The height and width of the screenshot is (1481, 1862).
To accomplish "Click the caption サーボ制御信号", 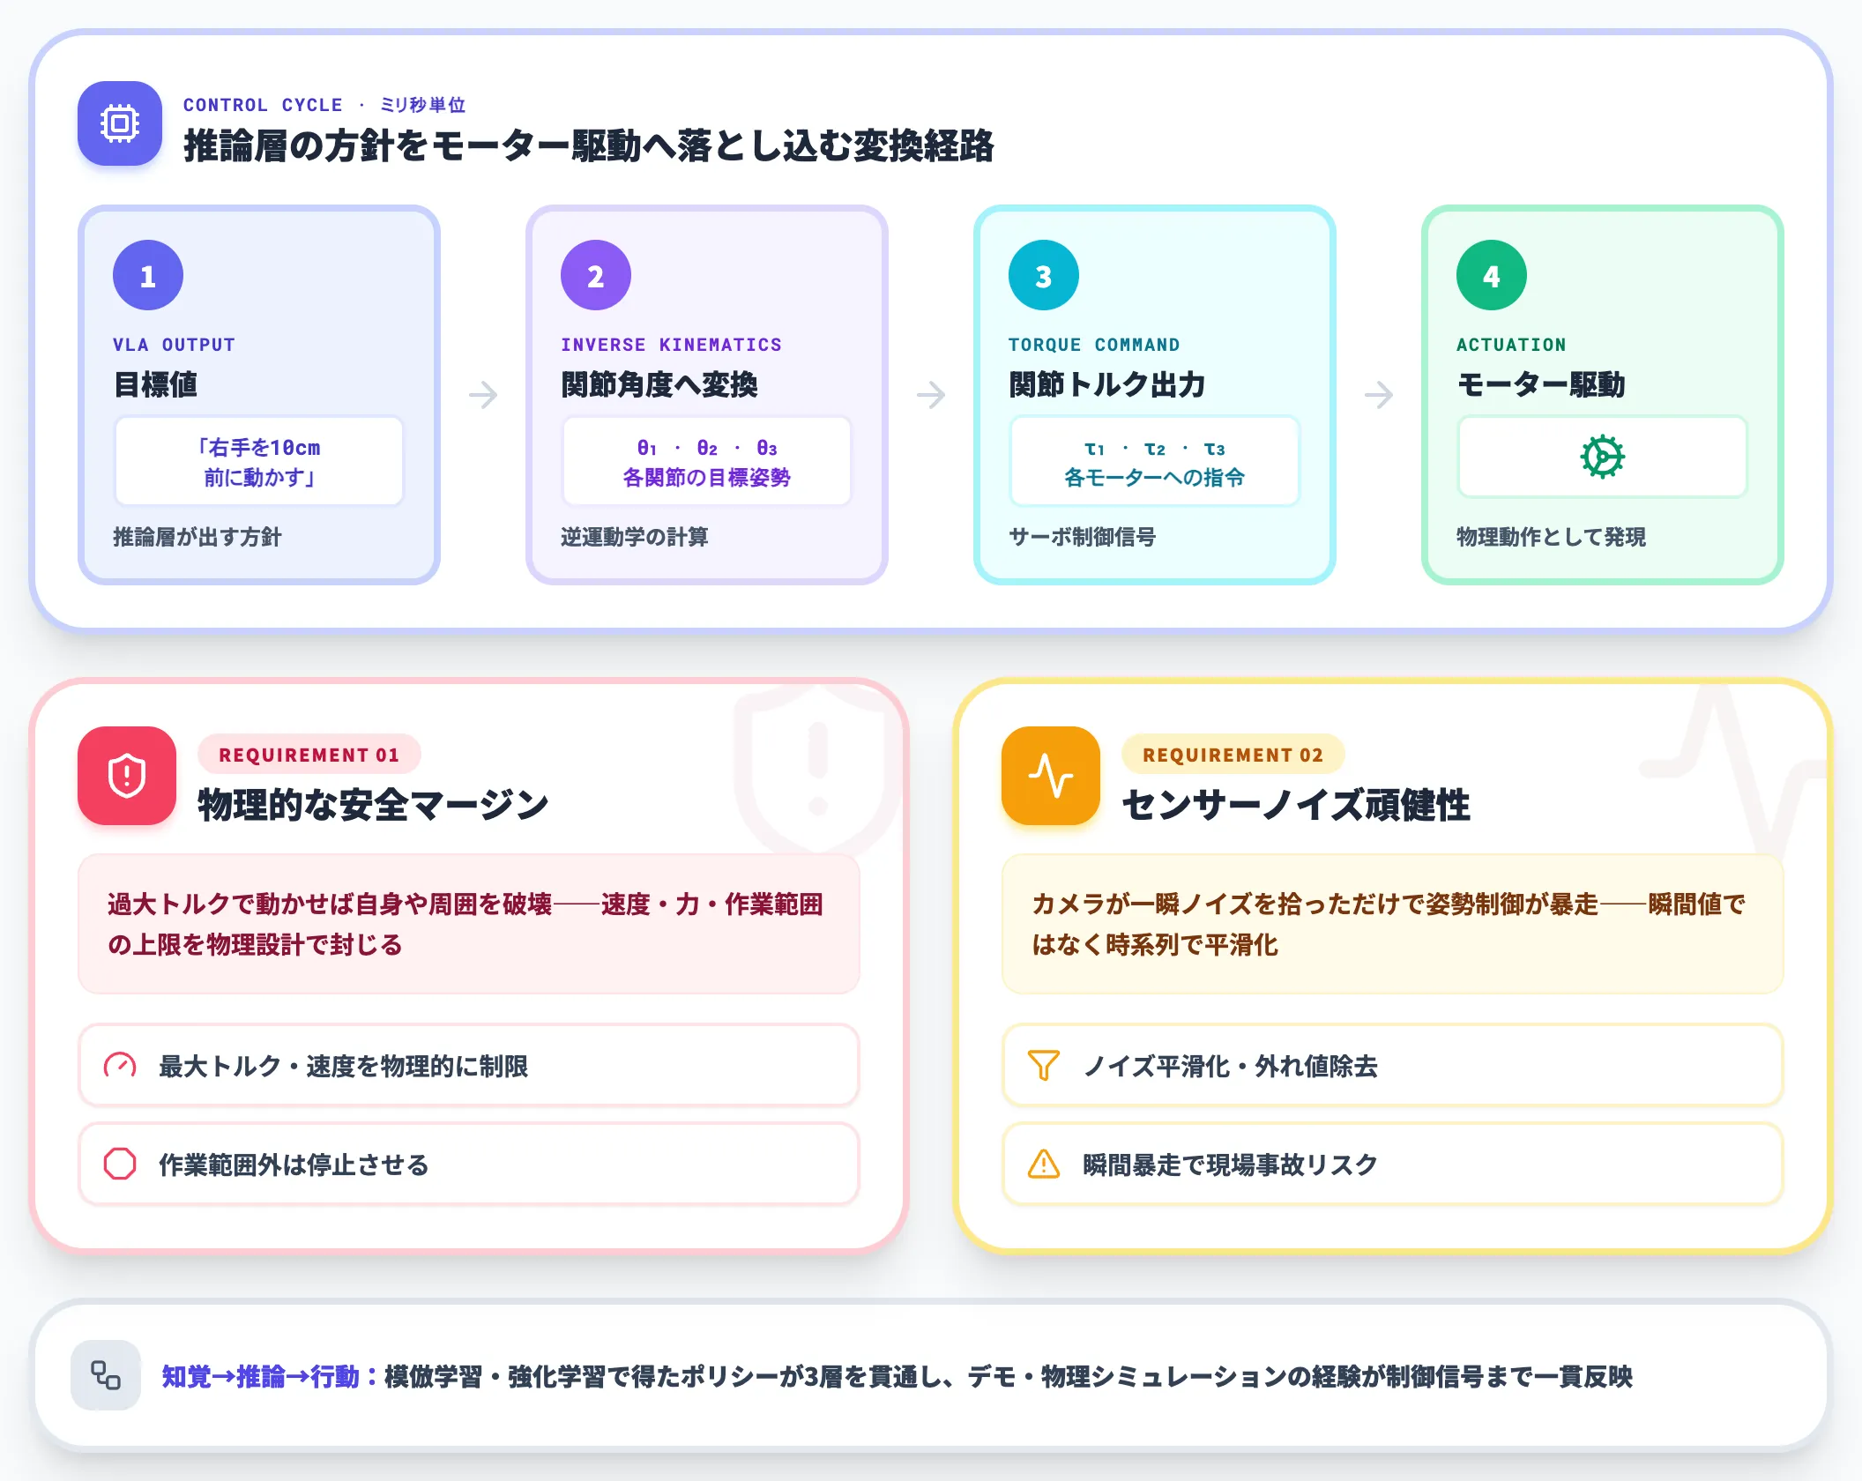I will [x=1083, y=537].
